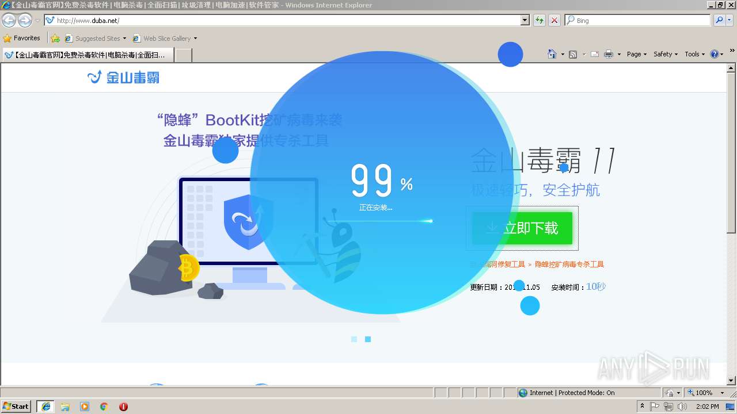Open the 隐蜂挖矿病毒专杀工具 link
737x414 pixels.
[x=569, y=264]
